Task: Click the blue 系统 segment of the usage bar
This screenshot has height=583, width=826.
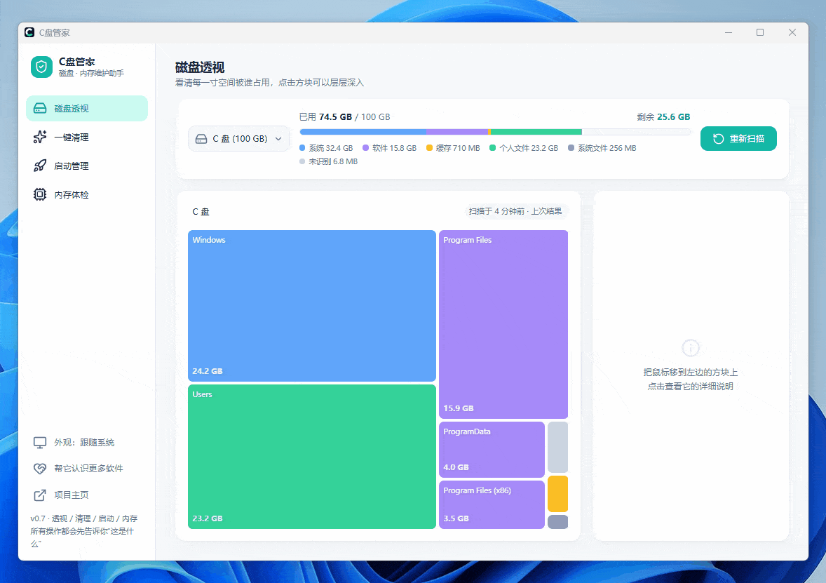Action: (363, 132)
